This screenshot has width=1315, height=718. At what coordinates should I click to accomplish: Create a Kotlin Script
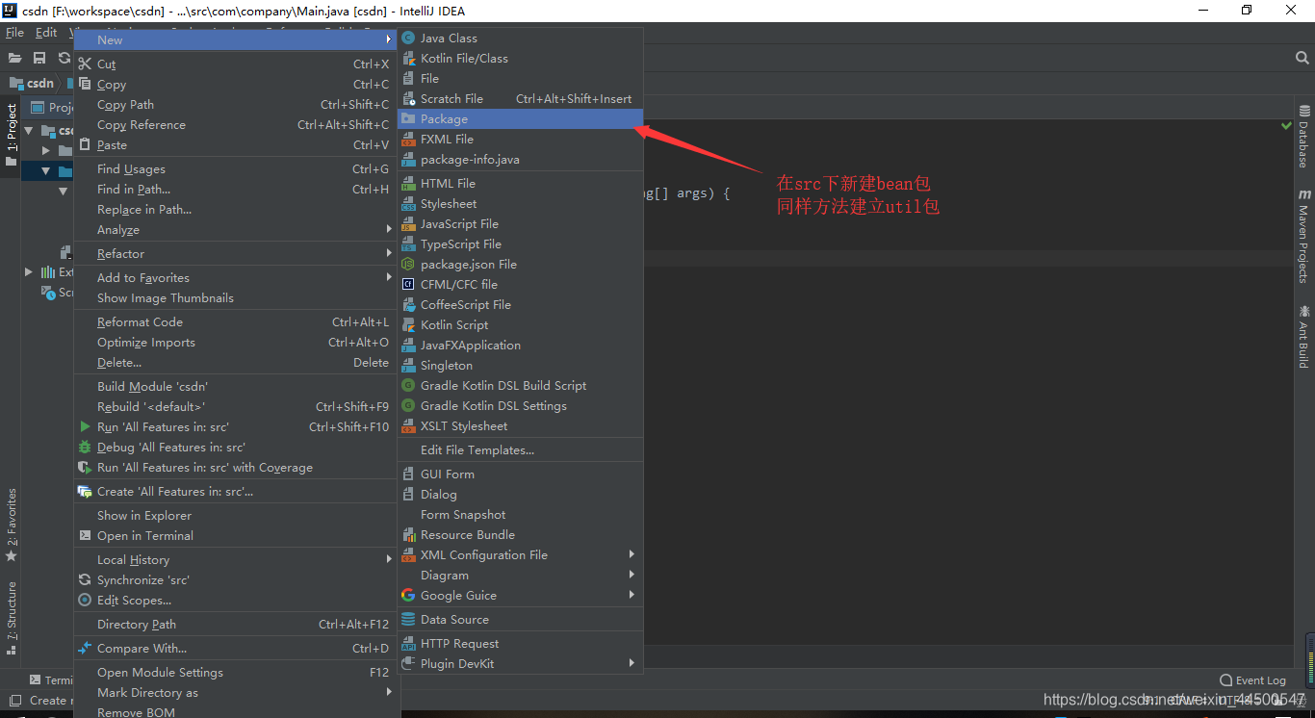(x=521, y=324)
